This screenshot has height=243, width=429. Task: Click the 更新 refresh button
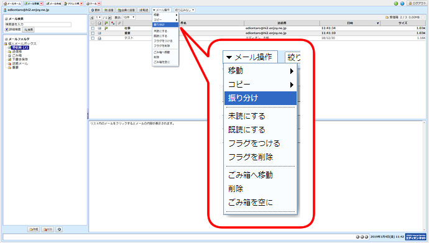pyautogui.click(x=96, y=10)
